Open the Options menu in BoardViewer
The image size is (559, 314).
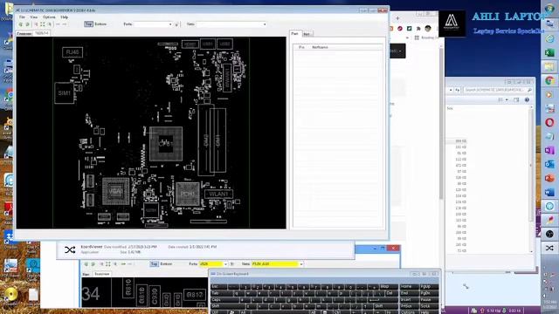click(x=49, y=17)
